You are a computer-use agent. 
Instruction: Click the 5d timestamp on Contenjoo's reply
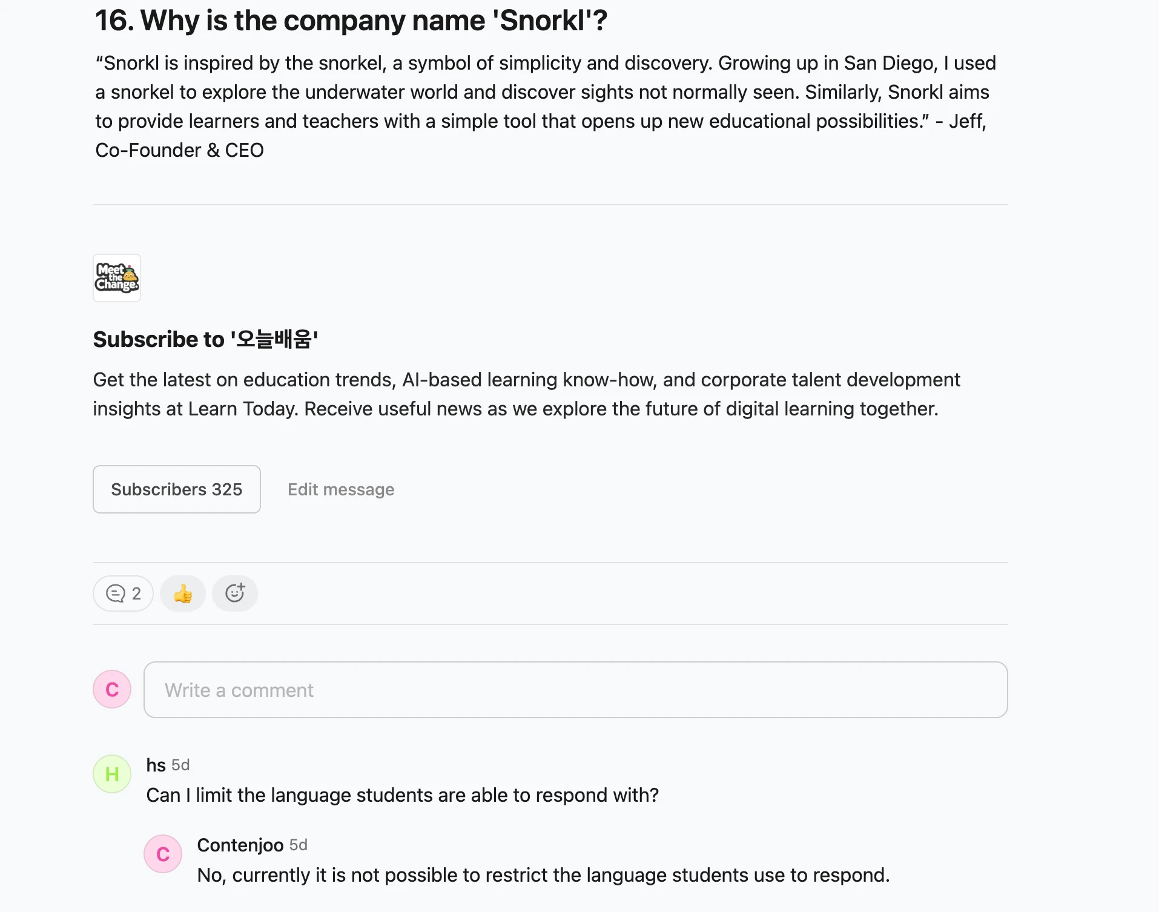(x=299, y=845)
